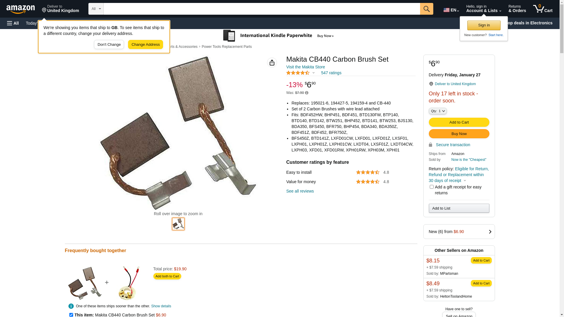Click the EN language flag selector
The width and height of the screenshot is (564, 317).
(x=451, y=10)
